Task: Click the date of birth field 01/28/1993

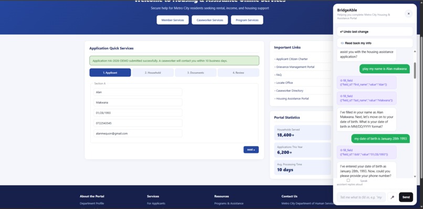Action: (138, 113)
